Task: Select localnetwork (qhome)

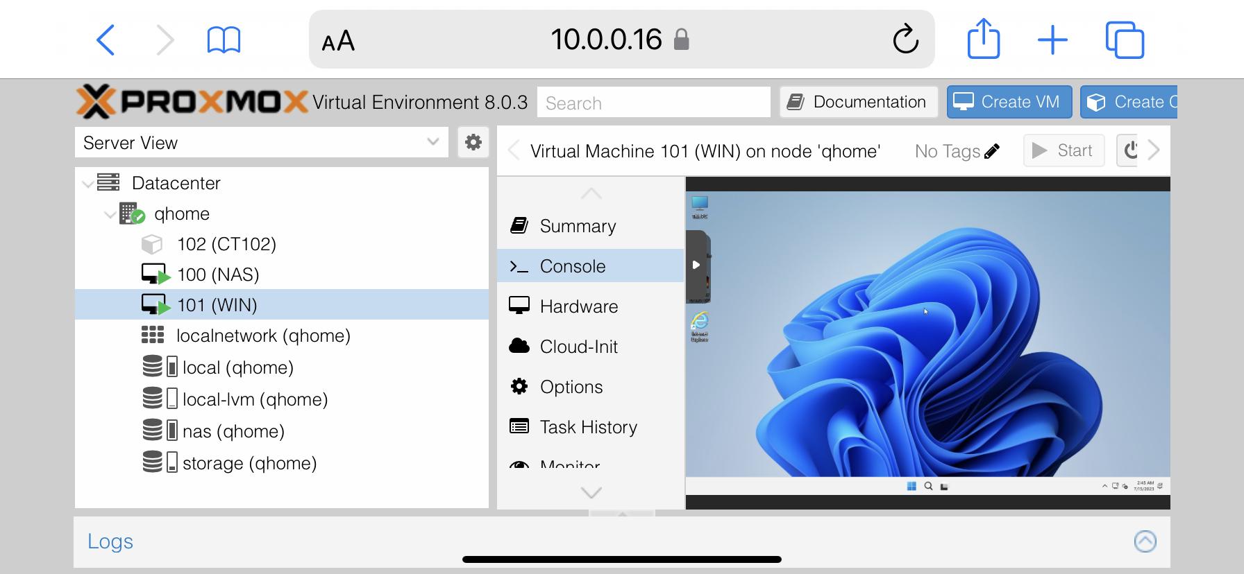Action: (x=263, y=336)
